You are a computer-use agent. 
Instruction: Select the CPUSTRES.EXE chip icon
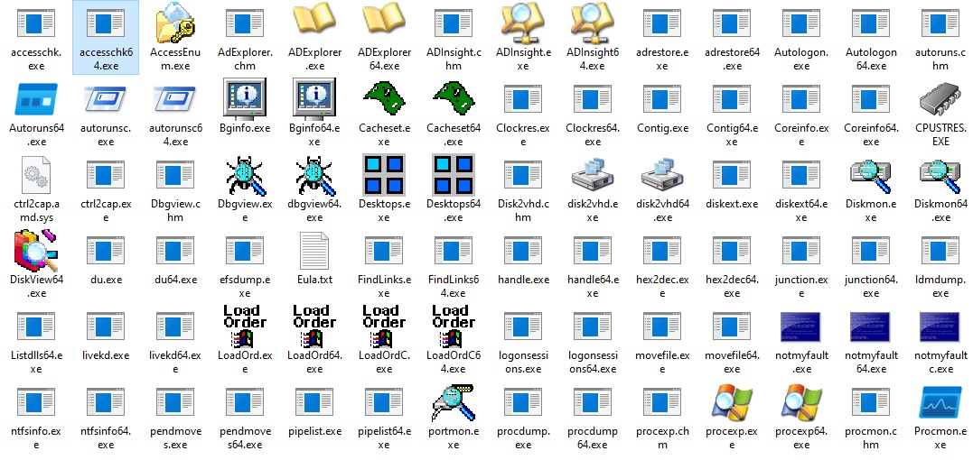pyautogui.click(x=940, y=98)
